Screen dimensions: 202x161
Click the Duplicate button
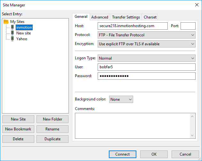coord(52,139)
